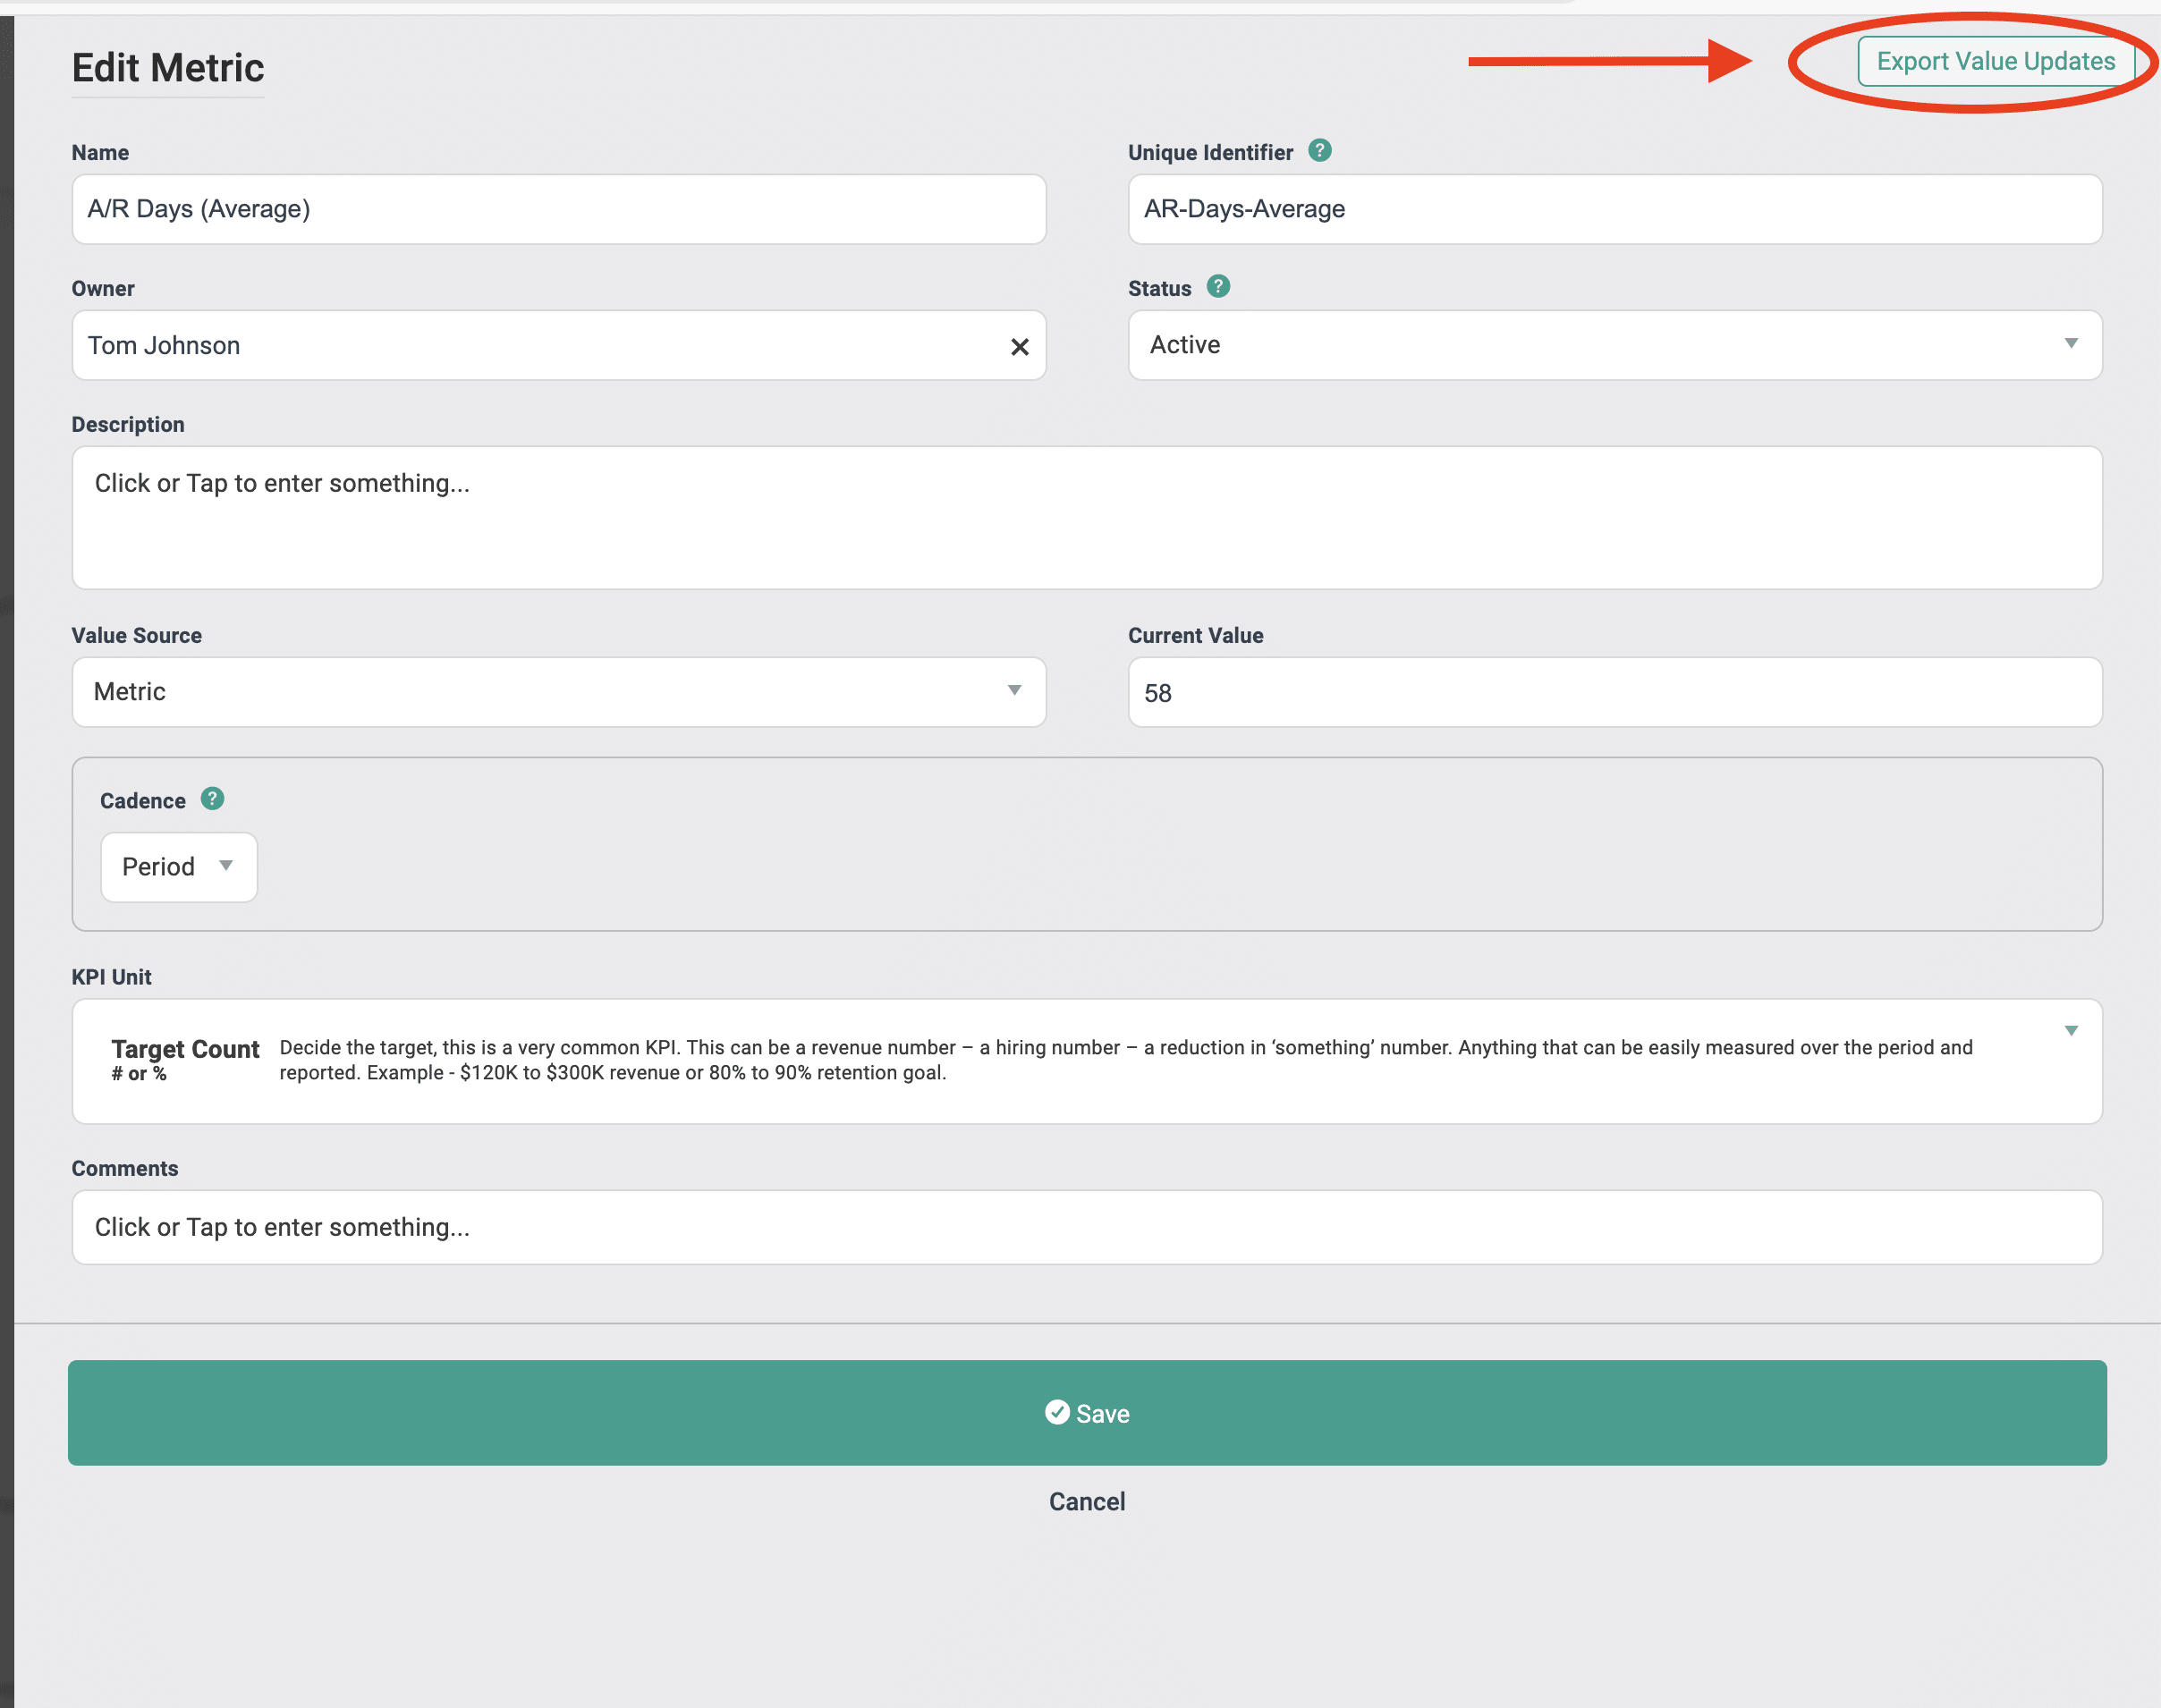
Task: Click the Unique Identifier help icon
Action: pyautogui.click(x=1320, y=151)
